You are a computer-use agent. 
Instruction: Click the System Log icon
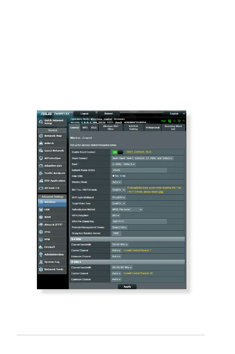coord(41,262)
